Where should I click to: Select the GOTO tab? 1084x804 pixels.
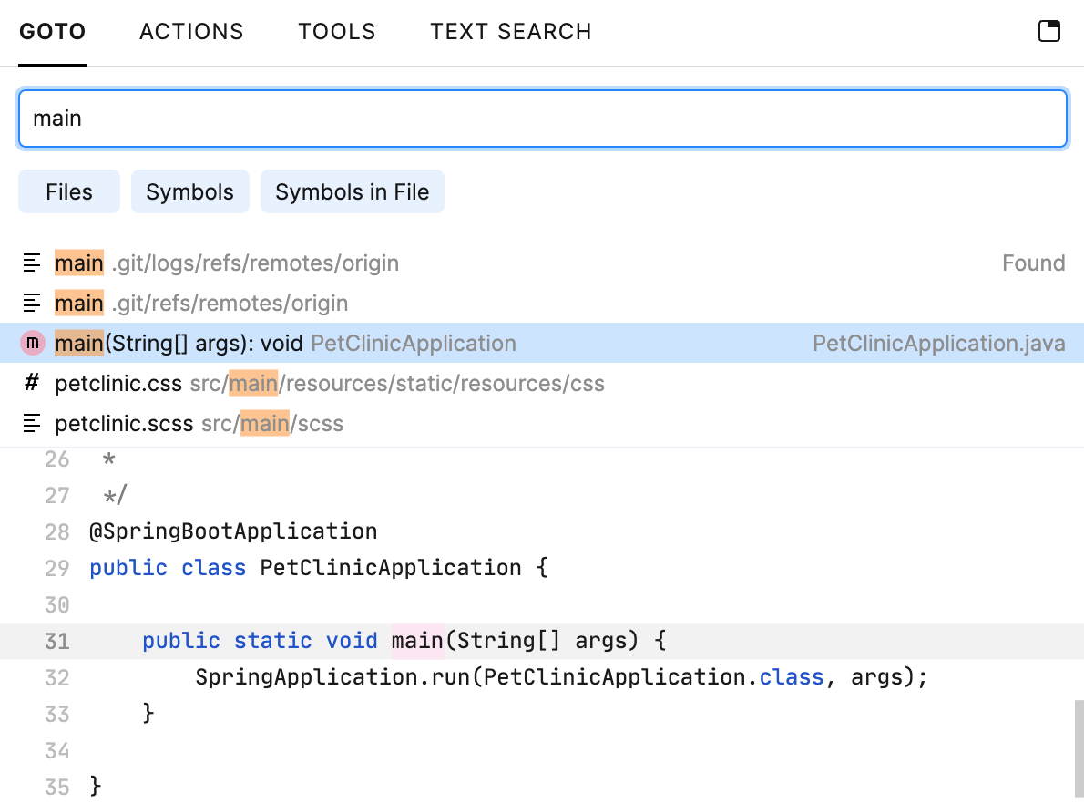pyautogui.click(x=52, y=30)
